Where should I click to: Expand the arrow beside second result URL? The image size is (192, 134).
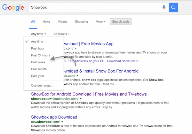click(77, 76)
